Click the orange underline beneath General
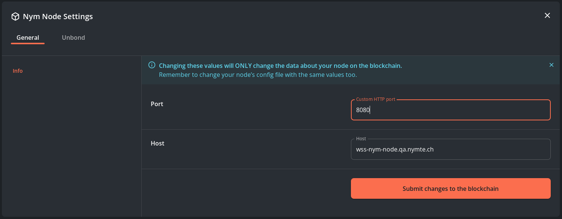This screenshot has height=219, width=562. click(28, 43)
